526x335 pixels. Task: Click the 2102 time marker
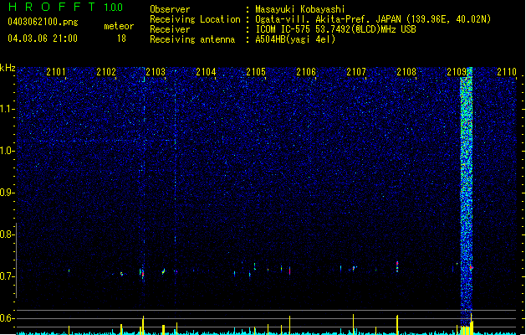tap(106, 71)
